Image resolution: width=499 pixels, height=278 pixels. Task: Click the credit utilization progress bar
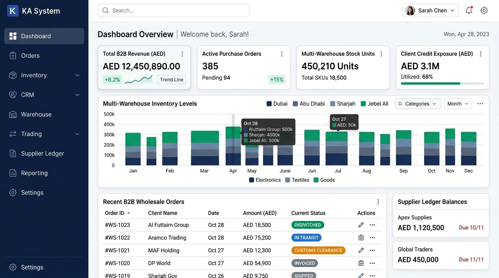[x=442, y=84]
